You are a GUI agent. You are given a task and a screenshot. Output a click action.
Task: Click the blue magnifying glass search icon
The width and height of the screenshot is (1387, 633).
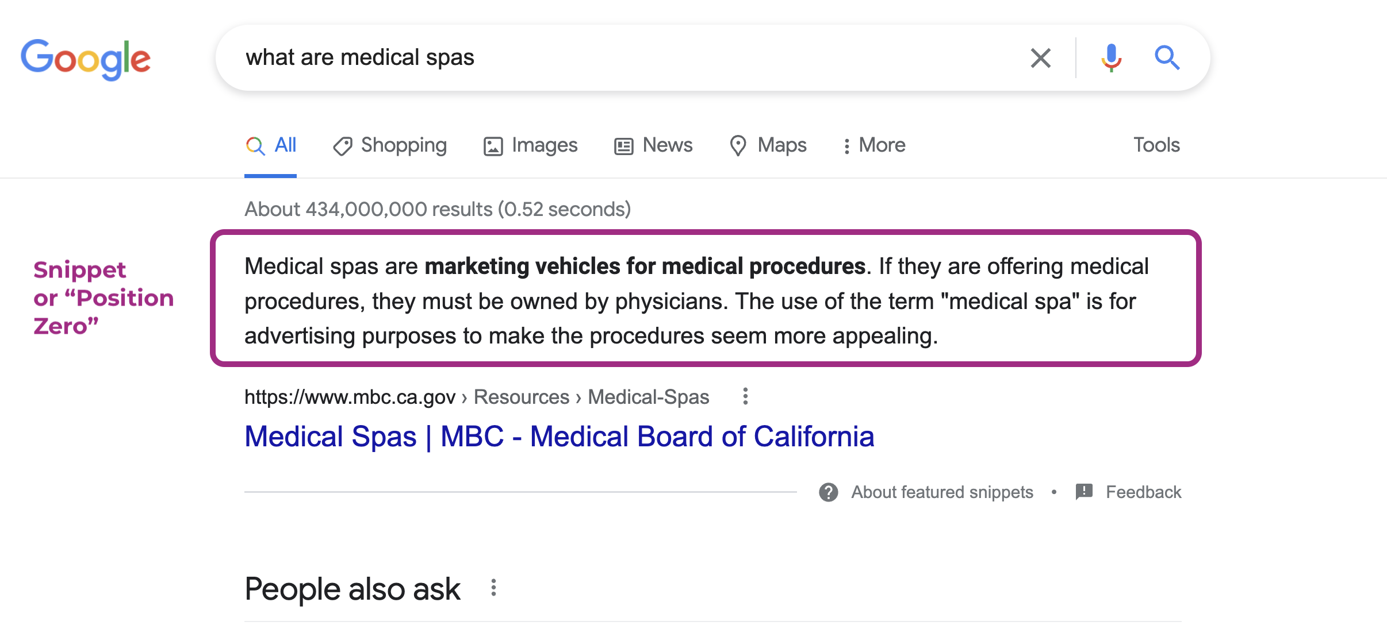pos(1167,57)
